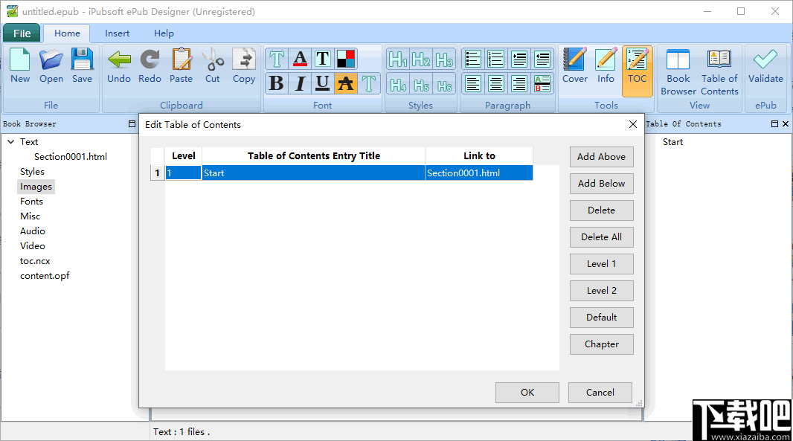Screen dimensions: 793x441
Task: Open the Help tab
Action: coord(164,33)
